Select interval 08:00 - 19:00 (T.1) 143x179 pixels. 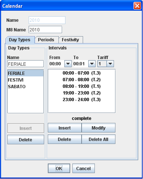click(82, 86)
